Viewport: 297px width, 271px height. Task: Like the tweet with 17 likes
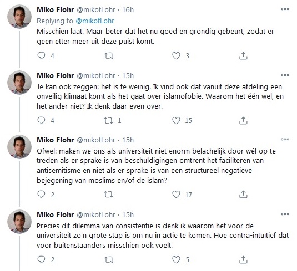click(176, 195)
